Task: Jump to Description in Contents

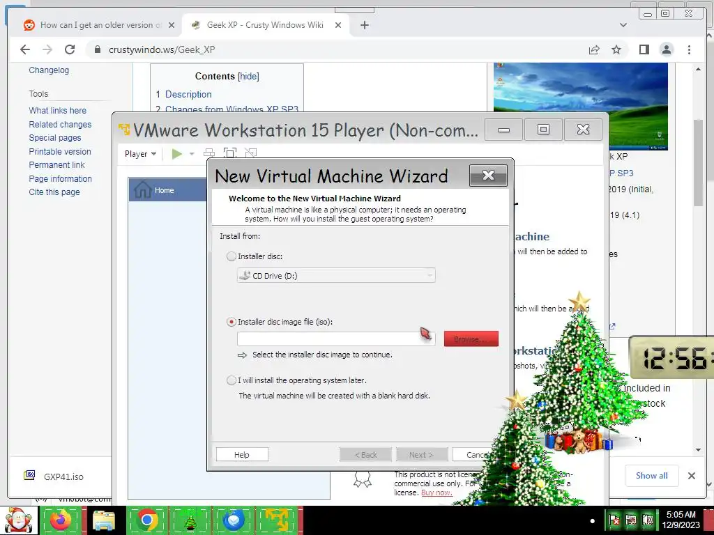Action: coord(188,94)
